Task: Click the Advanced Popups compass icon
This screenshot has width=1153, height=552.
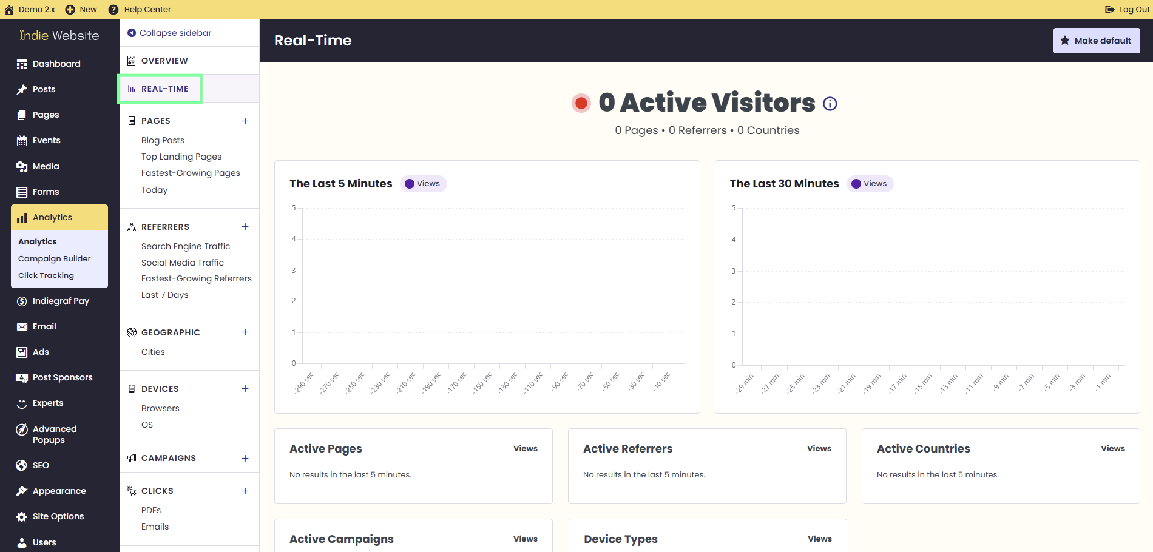Action: pyautogui.click(x=22, y=429)
